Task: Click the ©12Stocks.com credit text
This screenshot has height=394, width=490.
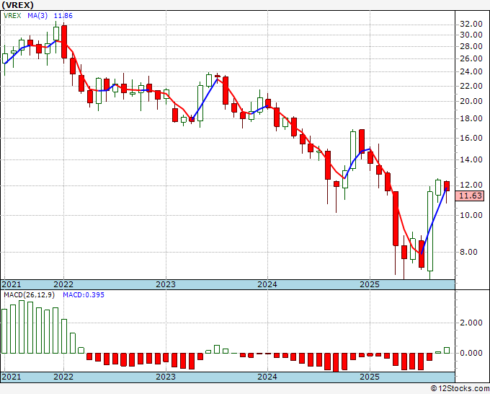Action: (x=460, y=389)
